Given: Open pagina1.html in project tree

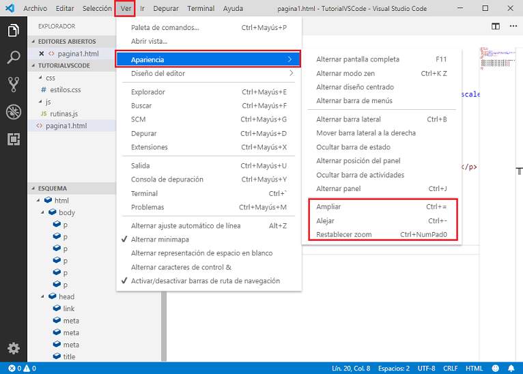Looking at the screenshot, I should tap(66, 126).
